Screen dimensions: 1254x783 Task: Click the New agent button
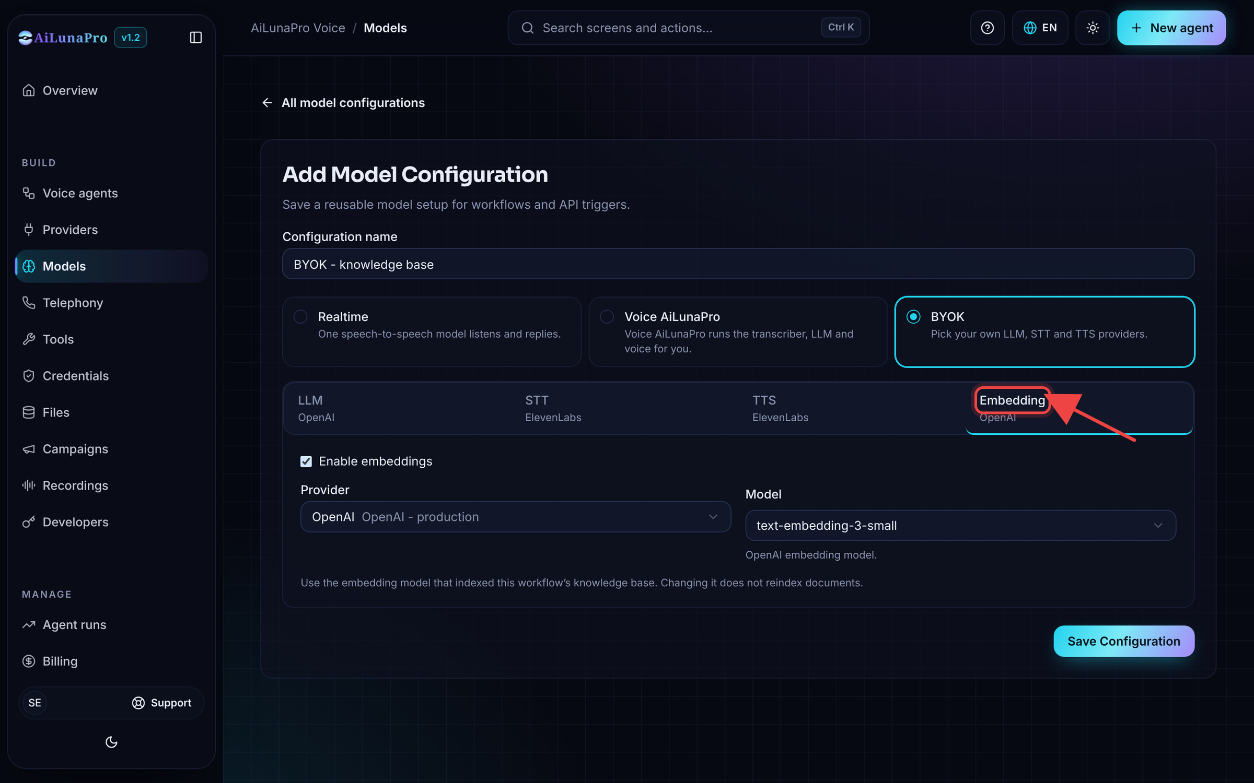click(x=1171, y=28)
